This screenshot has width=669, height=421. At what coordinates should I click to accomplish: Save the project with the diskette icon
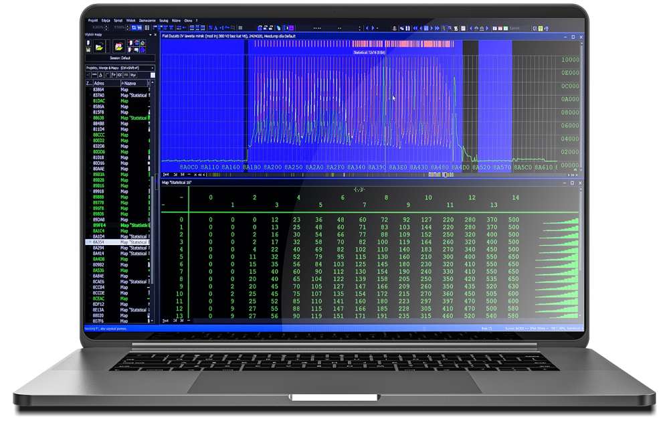pos(88,49)
